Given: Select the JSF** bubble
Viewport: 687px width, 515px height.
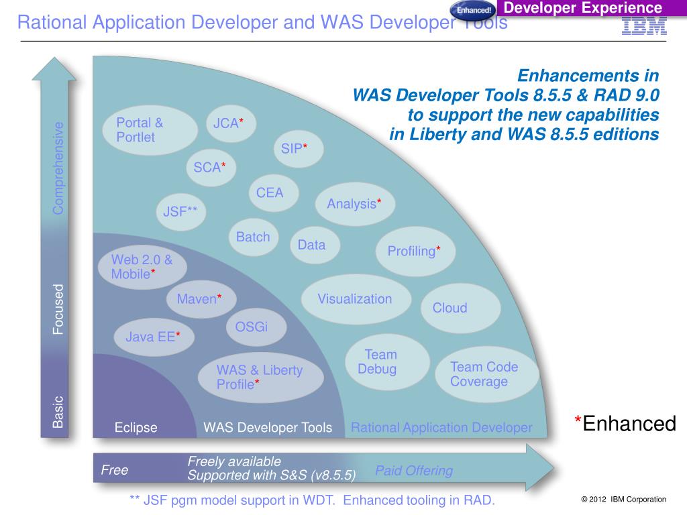Looking at the screenshot, I should point(181,212).
